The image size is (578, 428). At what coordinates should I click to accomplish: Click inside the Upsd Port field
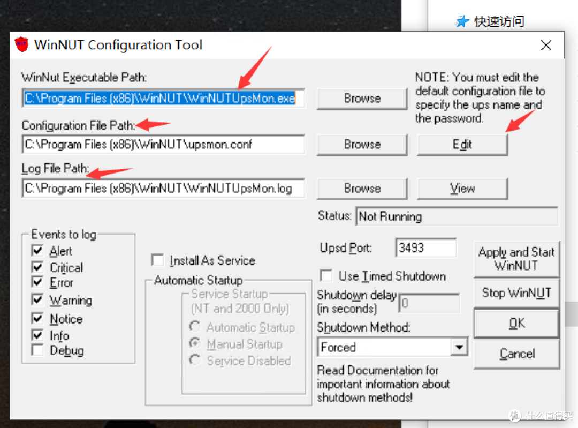[425, 247]
